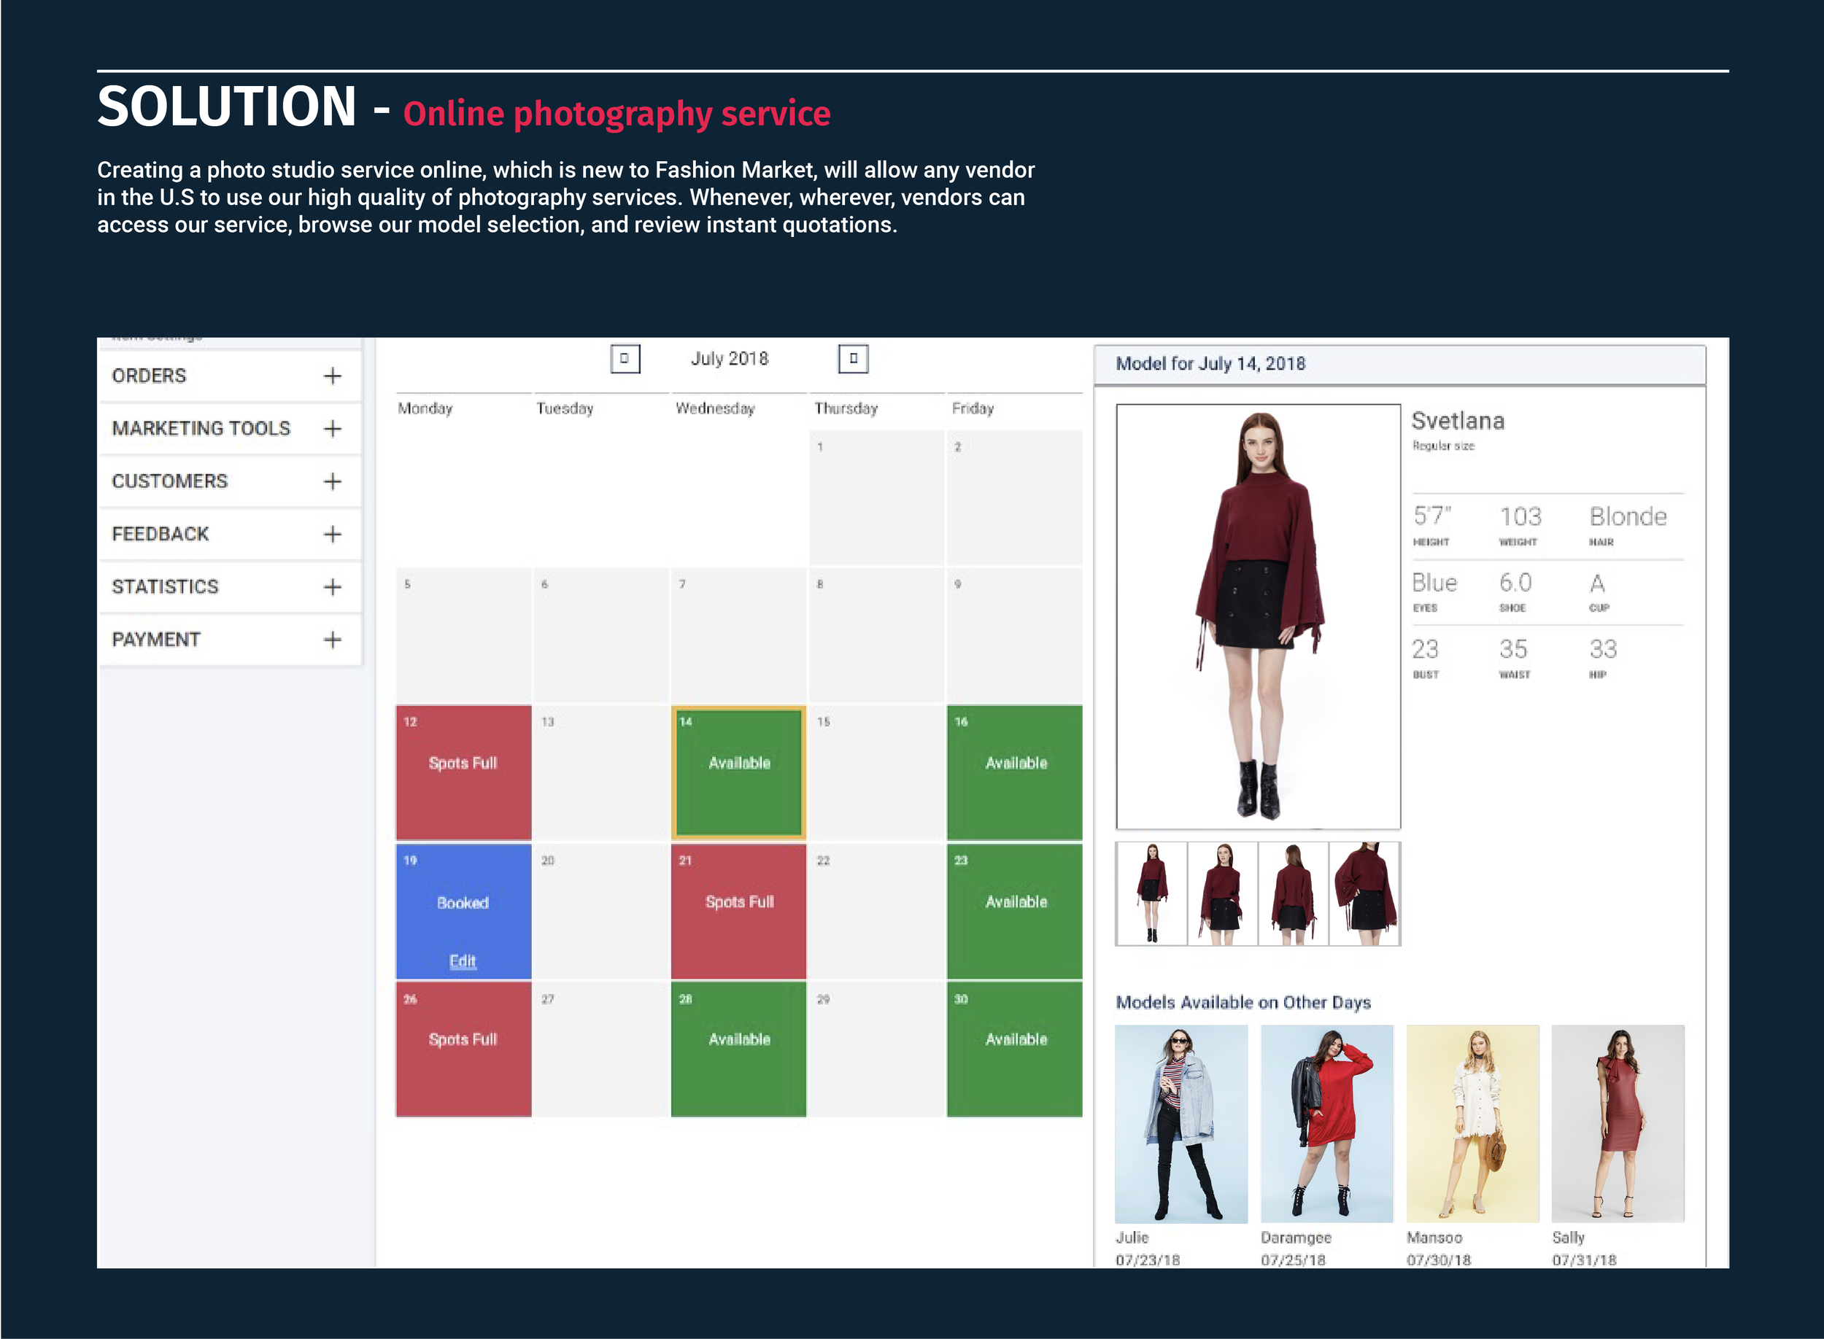Open model Julie available 07/23/18
This screenshot has width=1824, height=1339.
pos(1180,1124)
